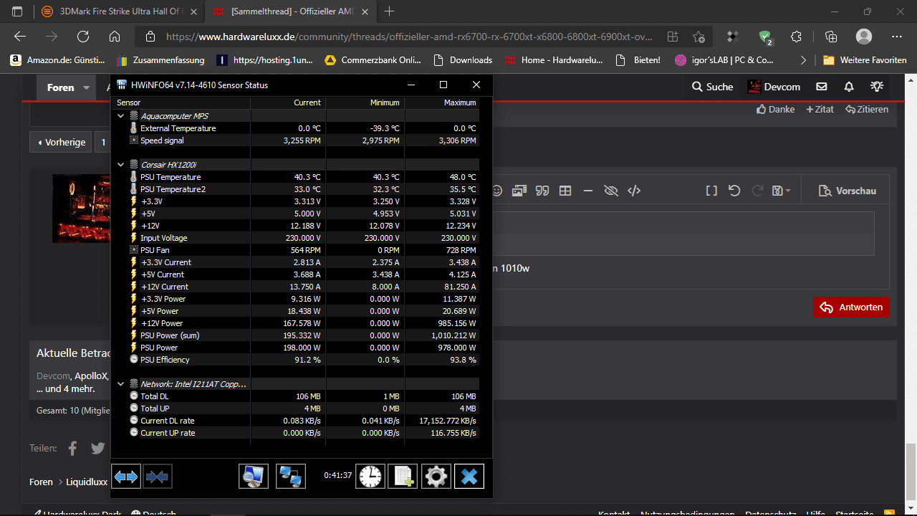Open Edge settings and more menu

(x=897, y=37)
